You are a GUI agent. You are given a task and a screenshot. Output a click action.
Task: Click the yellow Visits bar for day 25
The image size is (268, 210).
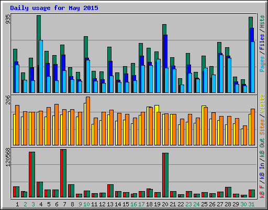click(x=203, y=125)
